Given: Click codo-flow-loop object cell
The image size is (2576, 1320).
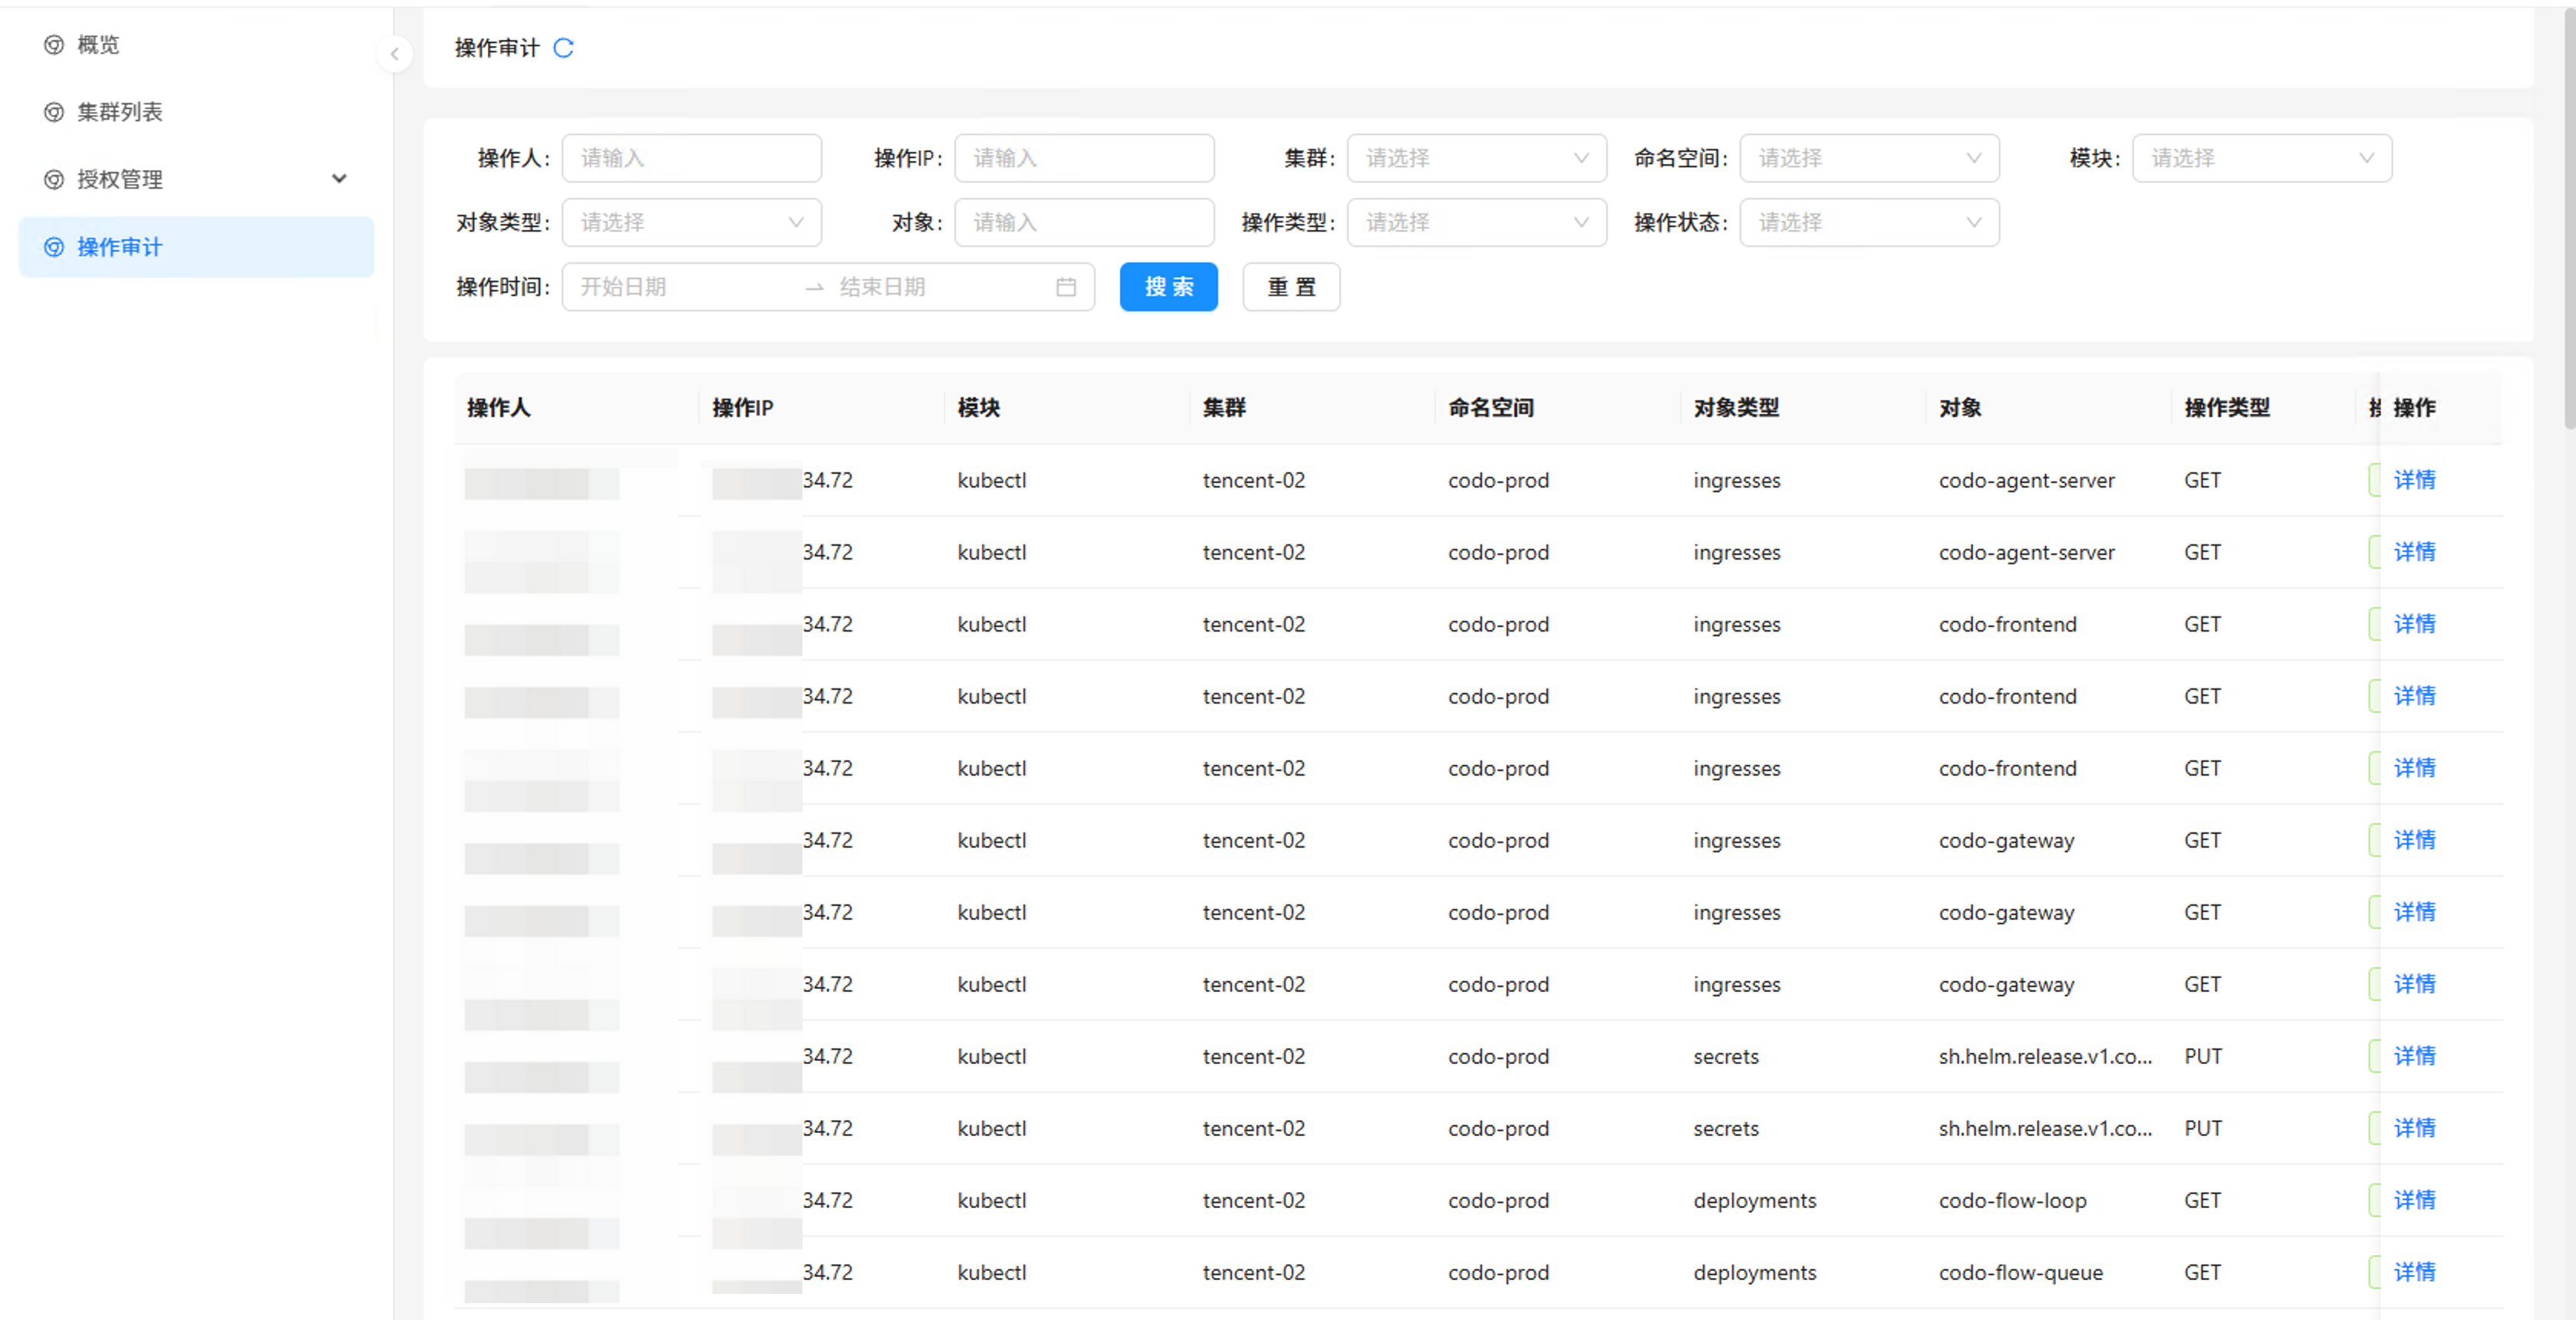Looking at the screenshot, I should click(x=2012, y=1200).
